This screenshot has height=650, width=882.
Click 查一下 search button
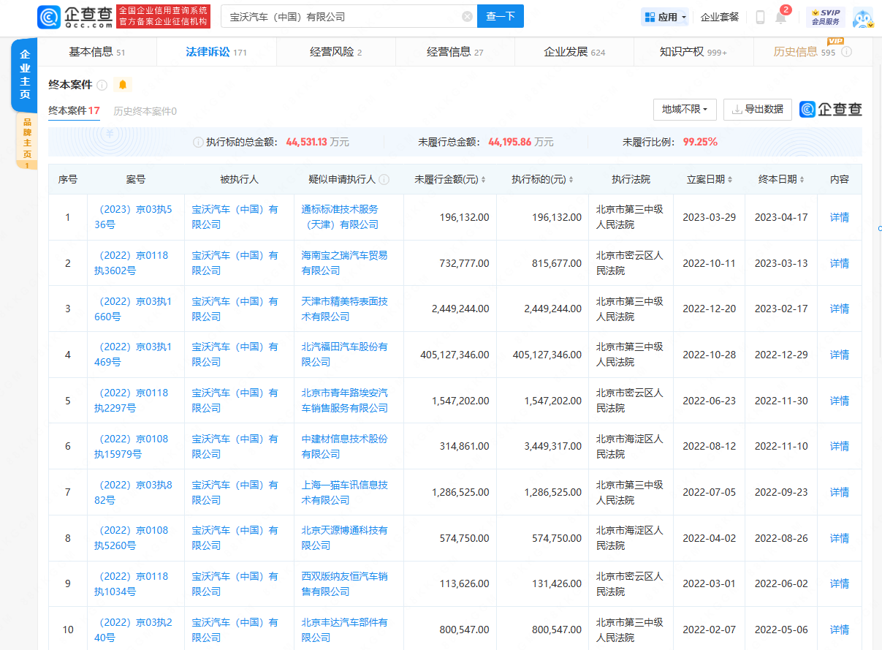pos(500,16)
